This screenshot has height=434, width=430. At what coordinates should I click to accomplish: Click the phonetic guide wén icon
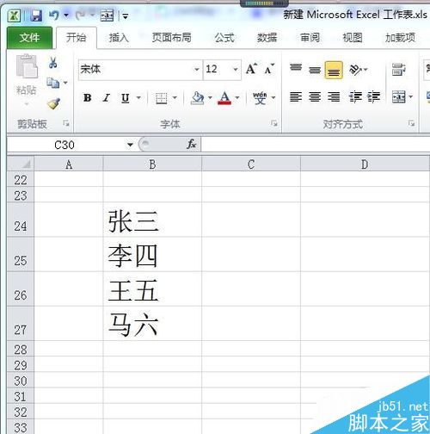[260, 98]
